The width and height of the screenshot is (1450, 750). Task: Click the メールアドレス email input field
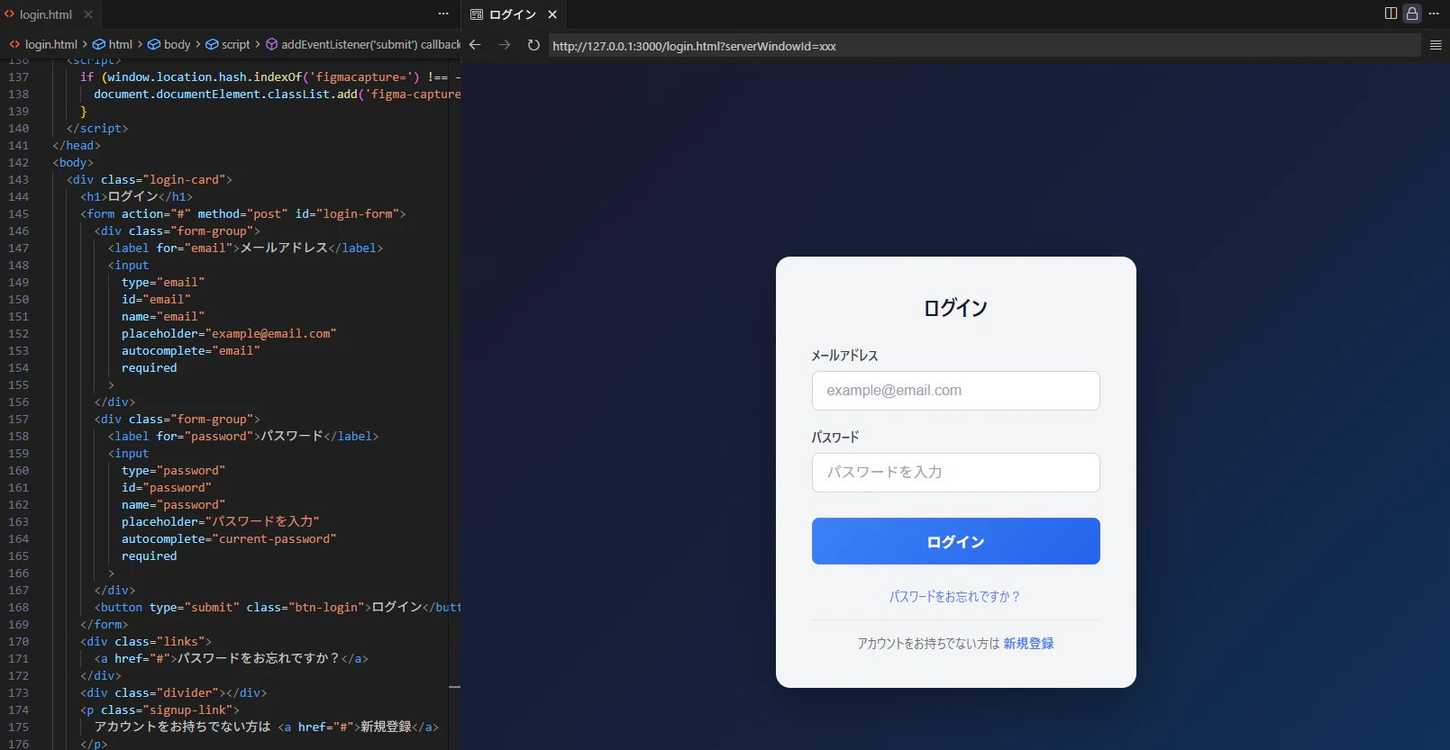(955, 391)
